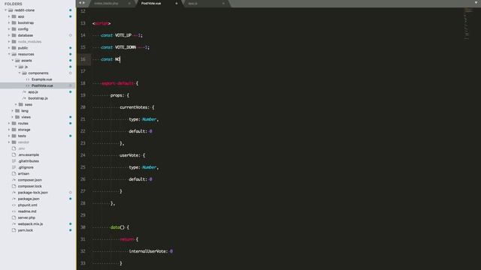The height and width of the screenshot is (270, 481).
Task: Click userVote property in code
Action: click(x=129, y=155)
